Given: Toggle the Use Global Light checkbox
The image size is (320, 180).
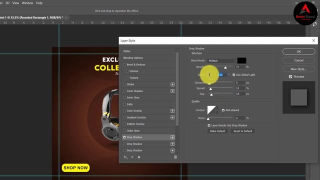Looking at the screenshot, I should coord(234,75).
